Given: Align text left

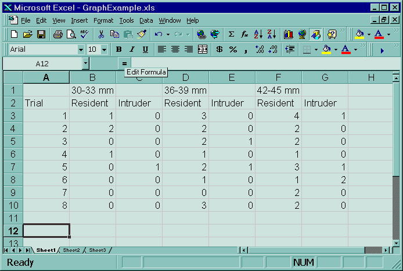Looking at the screenshot, I should tap(161, 49).
